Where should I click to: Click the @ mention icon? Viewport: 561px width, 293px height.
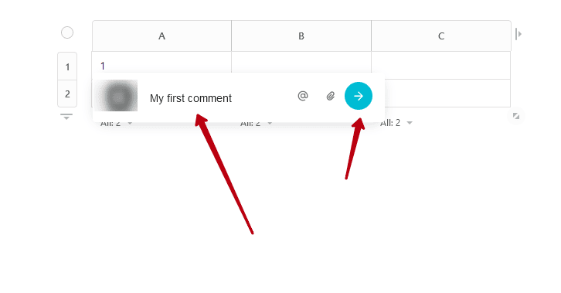(303, 96)
